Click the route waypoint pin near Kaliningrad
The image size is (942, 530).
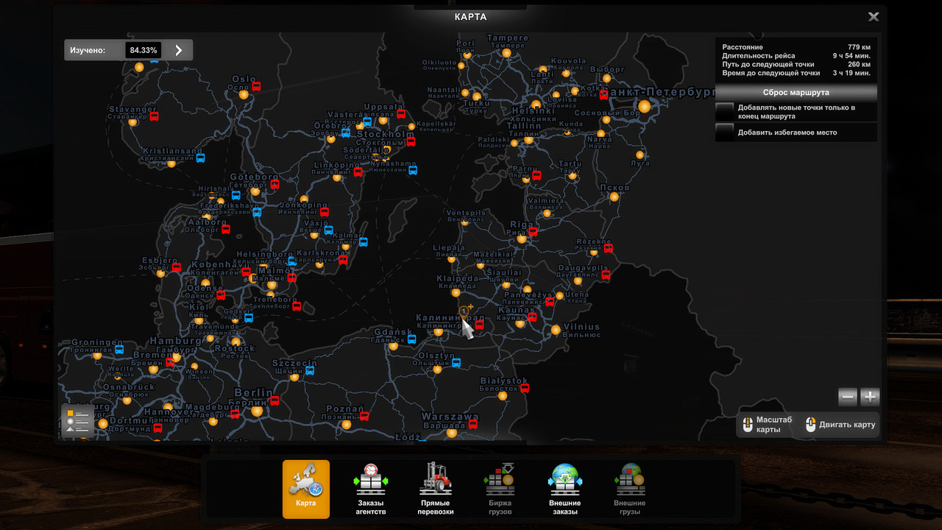coord(465,312)
